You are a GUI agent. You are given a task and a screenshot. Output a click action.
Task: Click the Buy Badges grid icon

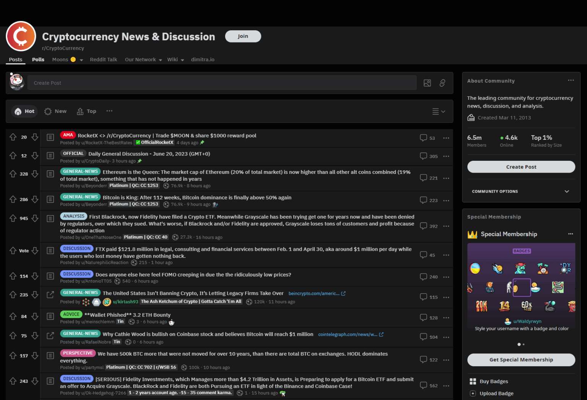tap(473, 381)
